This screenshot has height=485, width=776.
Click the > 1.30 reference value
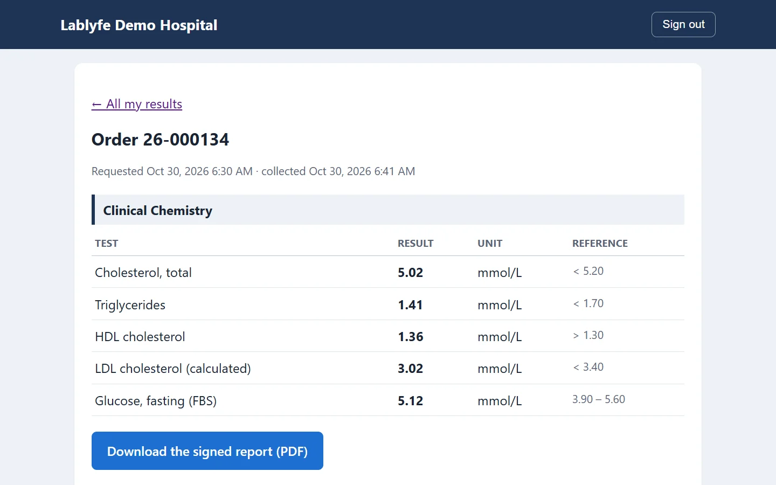coord(588,335)
